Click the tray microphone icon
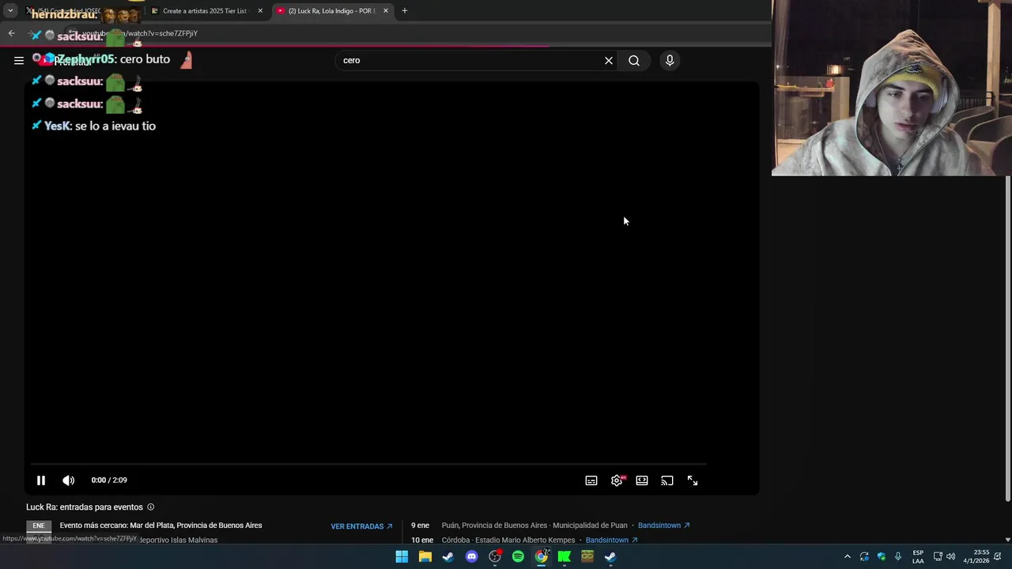 (x=898, y=556)
